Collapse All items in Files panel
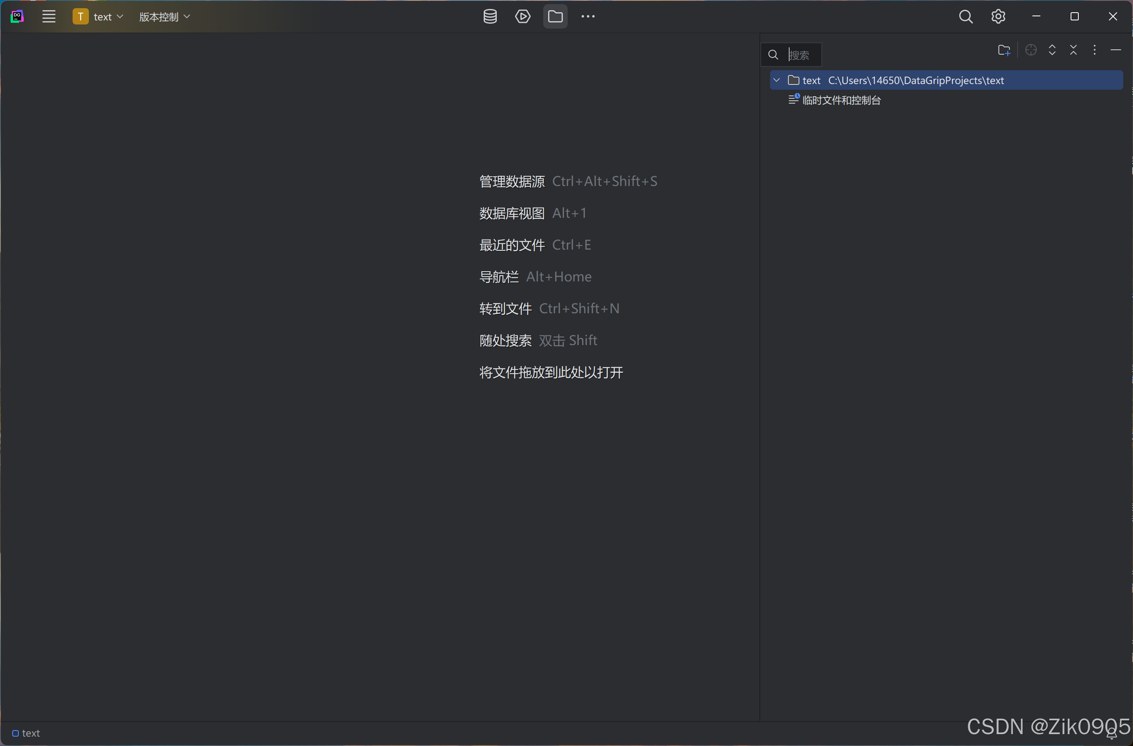This screenshot has width=1133, height=746. click(1073, 50)
